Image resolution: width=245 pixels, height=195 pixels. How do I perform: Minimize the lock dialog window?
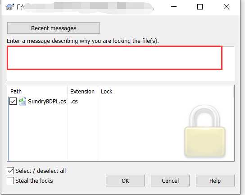click(x=174, y=7)
